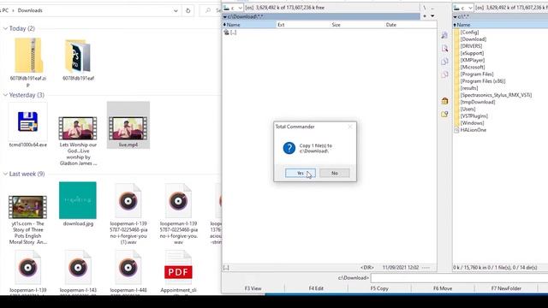This screenshot has width=548, height=308.
Task: Sort the left panel by Date column
Action: tap(410, 25)
